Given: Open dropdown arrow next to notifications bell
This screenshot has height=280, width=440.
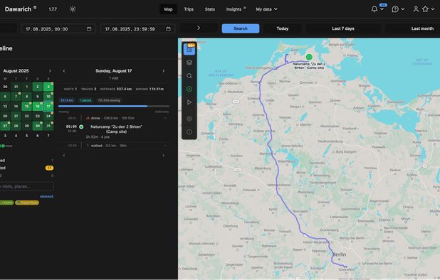Looking at the screenshot, I should click(x=382, y=9).
